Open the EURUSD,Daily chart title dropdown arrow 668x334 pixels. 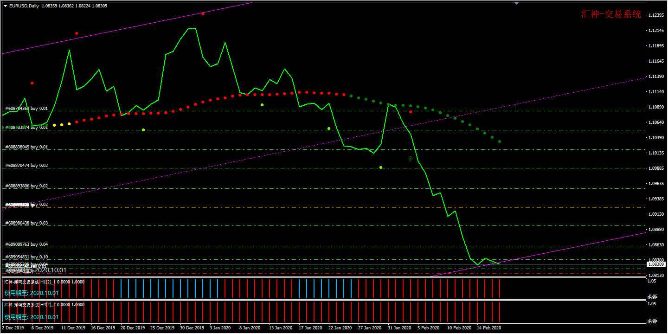coord(5,6)
